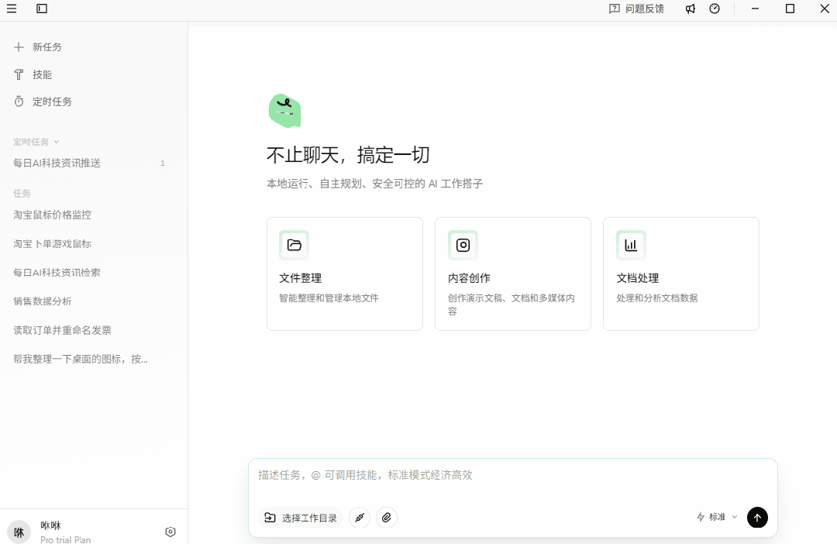Click the chart icon on the 文档处理 card
The height and width of the screenshot is (544, 837).
(631, 245)
